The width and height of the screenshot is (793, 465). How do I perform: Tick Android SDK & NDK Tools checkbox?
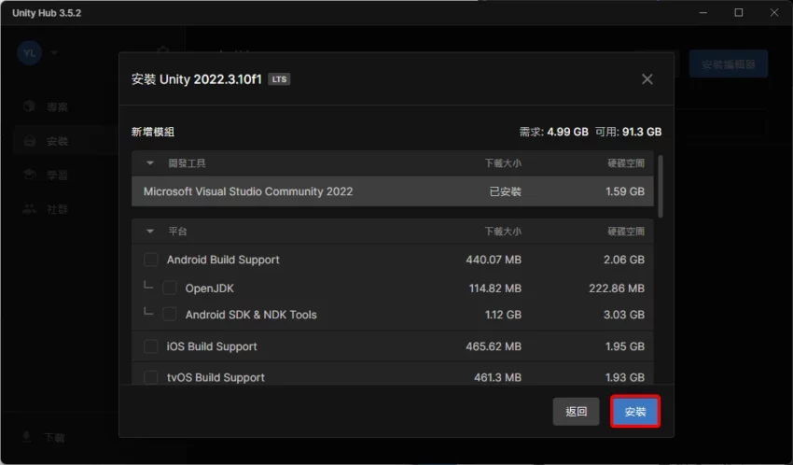(x=170, y=315)
